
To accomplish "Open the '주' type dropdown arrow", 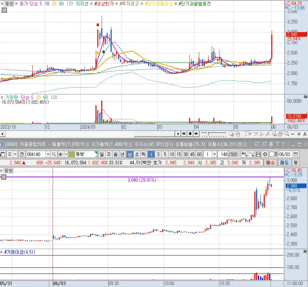I will [15, 154].
